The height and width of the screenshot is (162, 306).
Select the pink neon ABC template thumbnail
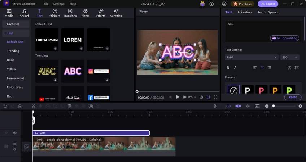tap(73, 71)
